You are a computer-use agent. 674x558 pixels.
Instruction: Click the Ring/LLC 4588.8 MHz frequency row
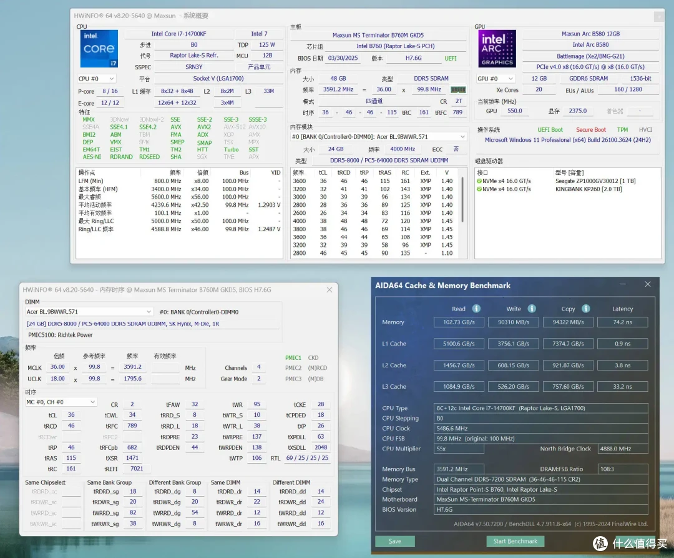(179, 229)
